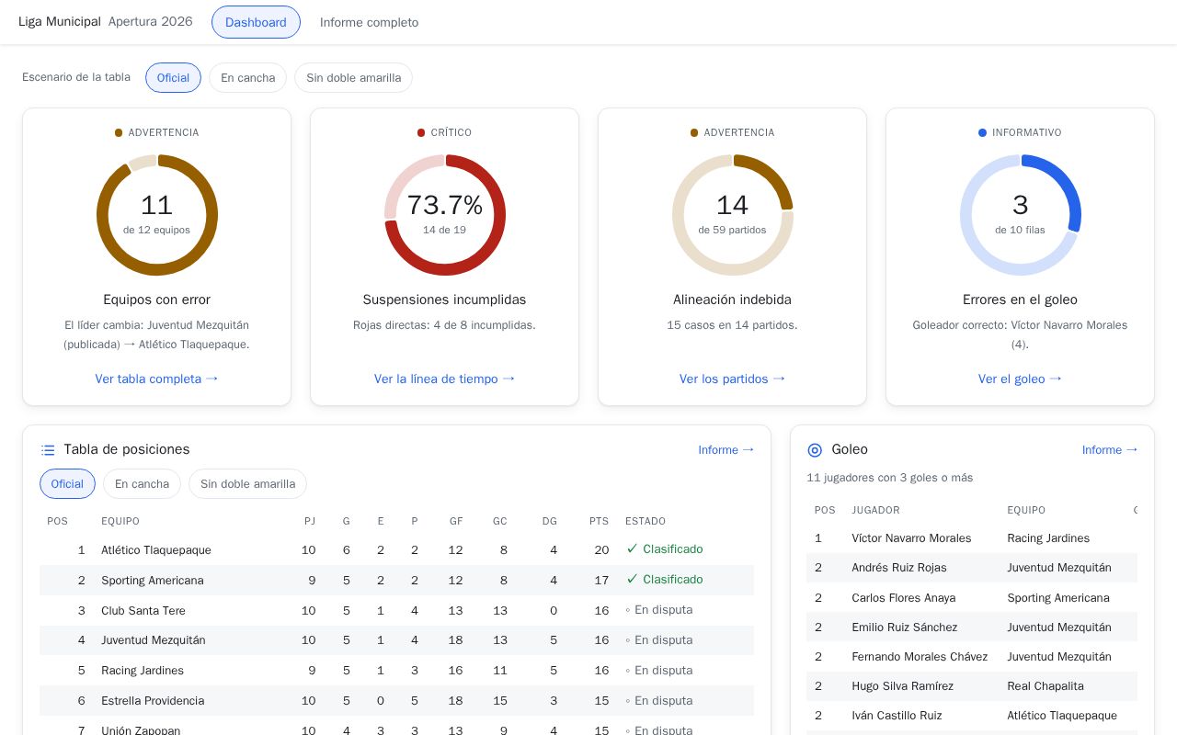Open Informe link in Goleo panel
This screenshot has height=735, width=1177.
coord(1110,449)
